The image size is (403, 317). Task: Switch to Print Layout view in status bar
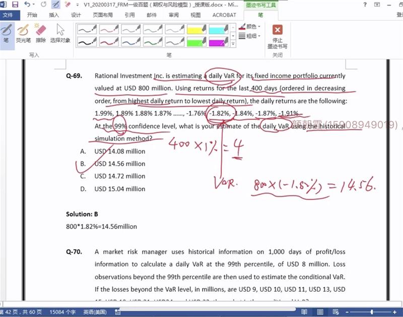tap(320, 312)
